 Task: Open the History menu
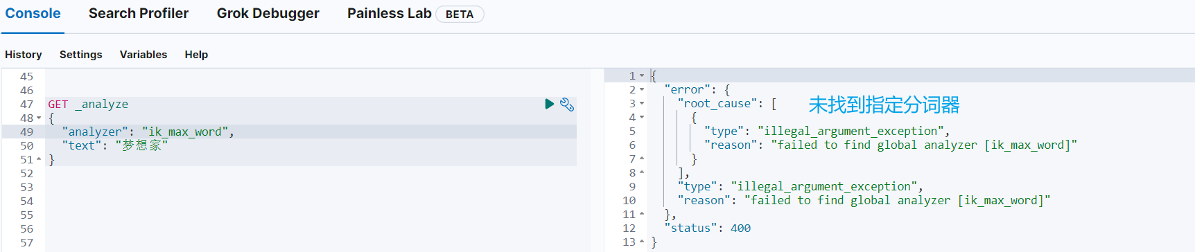click(24, 54)
